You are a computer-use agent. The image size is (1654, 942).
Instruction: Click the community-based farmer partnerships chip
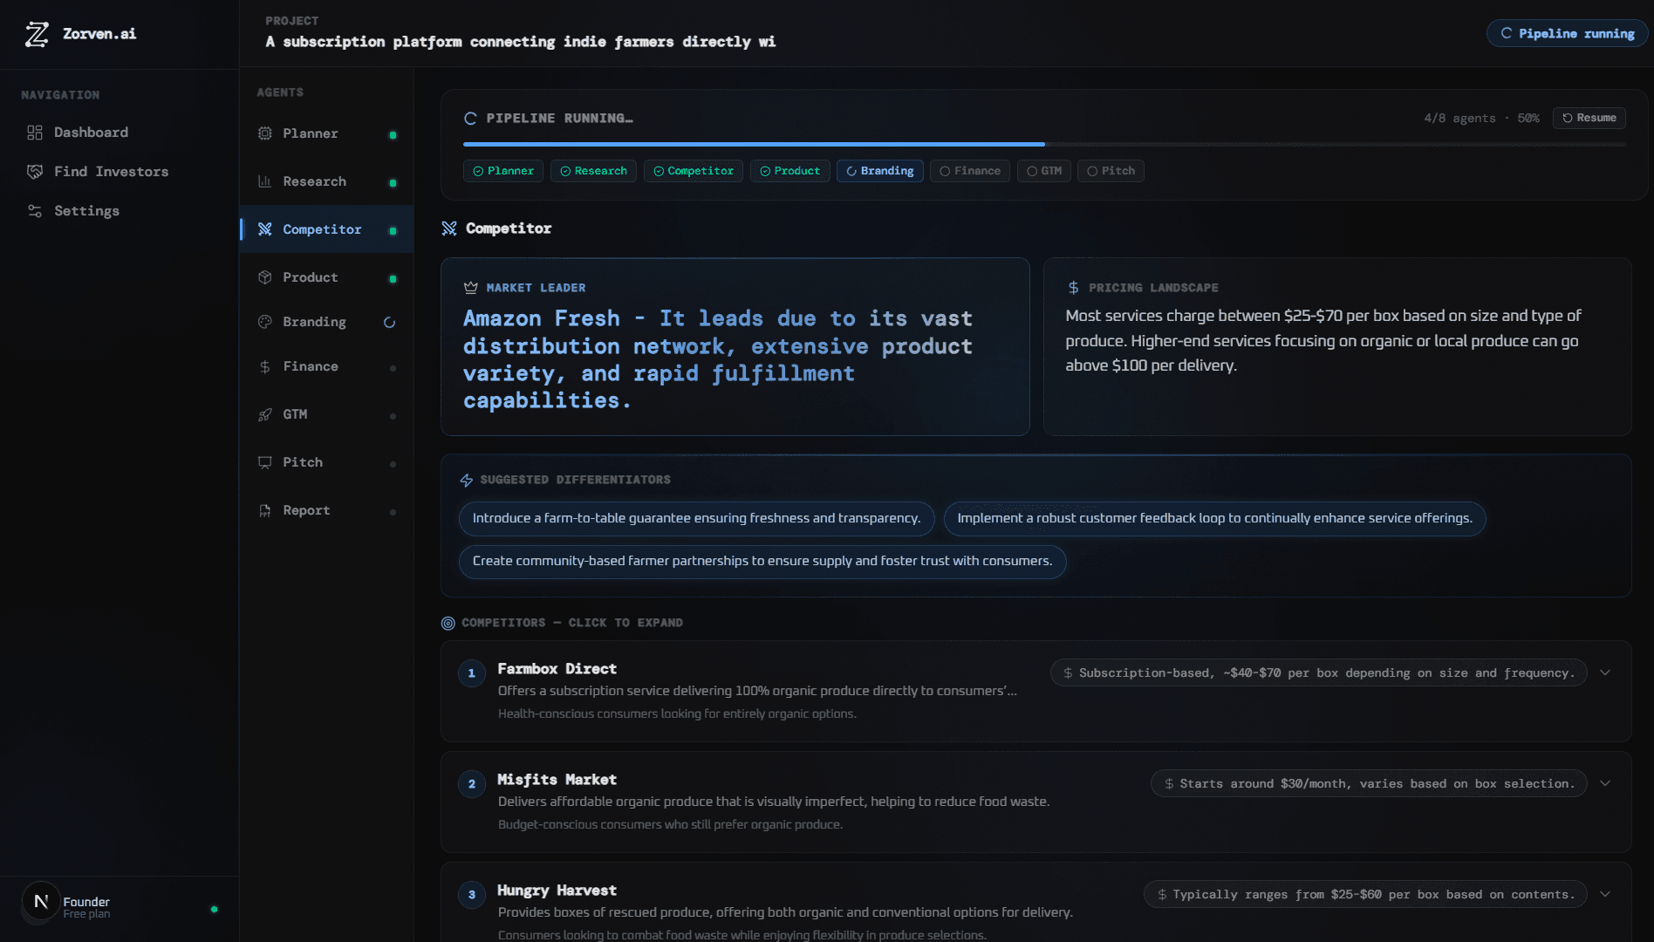762,561
